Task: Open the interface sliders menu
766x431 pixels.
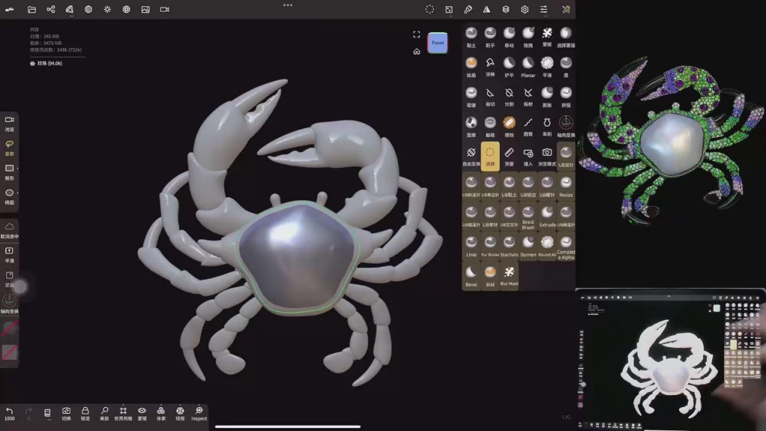Action: coord(544,9)
